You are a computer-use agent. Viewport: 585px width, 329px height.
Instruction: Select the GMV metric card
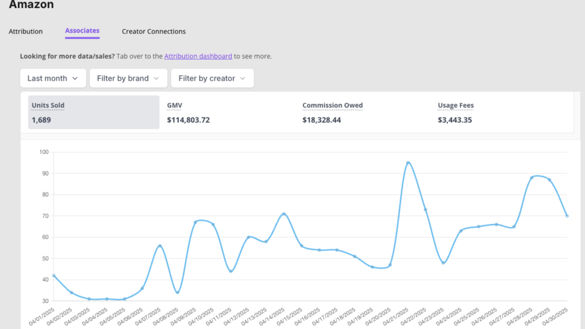click(x=229, y=112)
